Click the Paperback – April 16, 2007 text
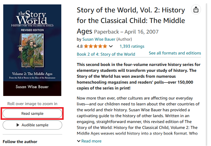Screen dimensions: 211x146 coord(126,32)
